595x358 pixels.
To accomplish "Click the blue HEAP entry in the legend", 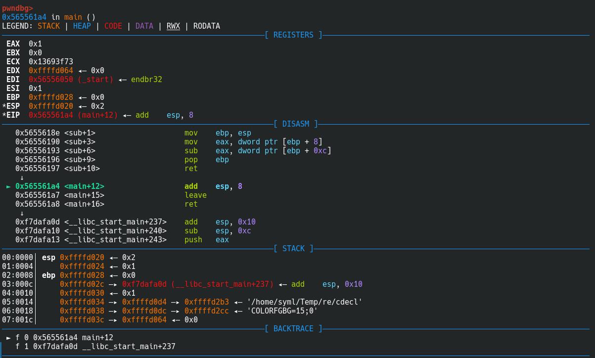I will point(82,26).
